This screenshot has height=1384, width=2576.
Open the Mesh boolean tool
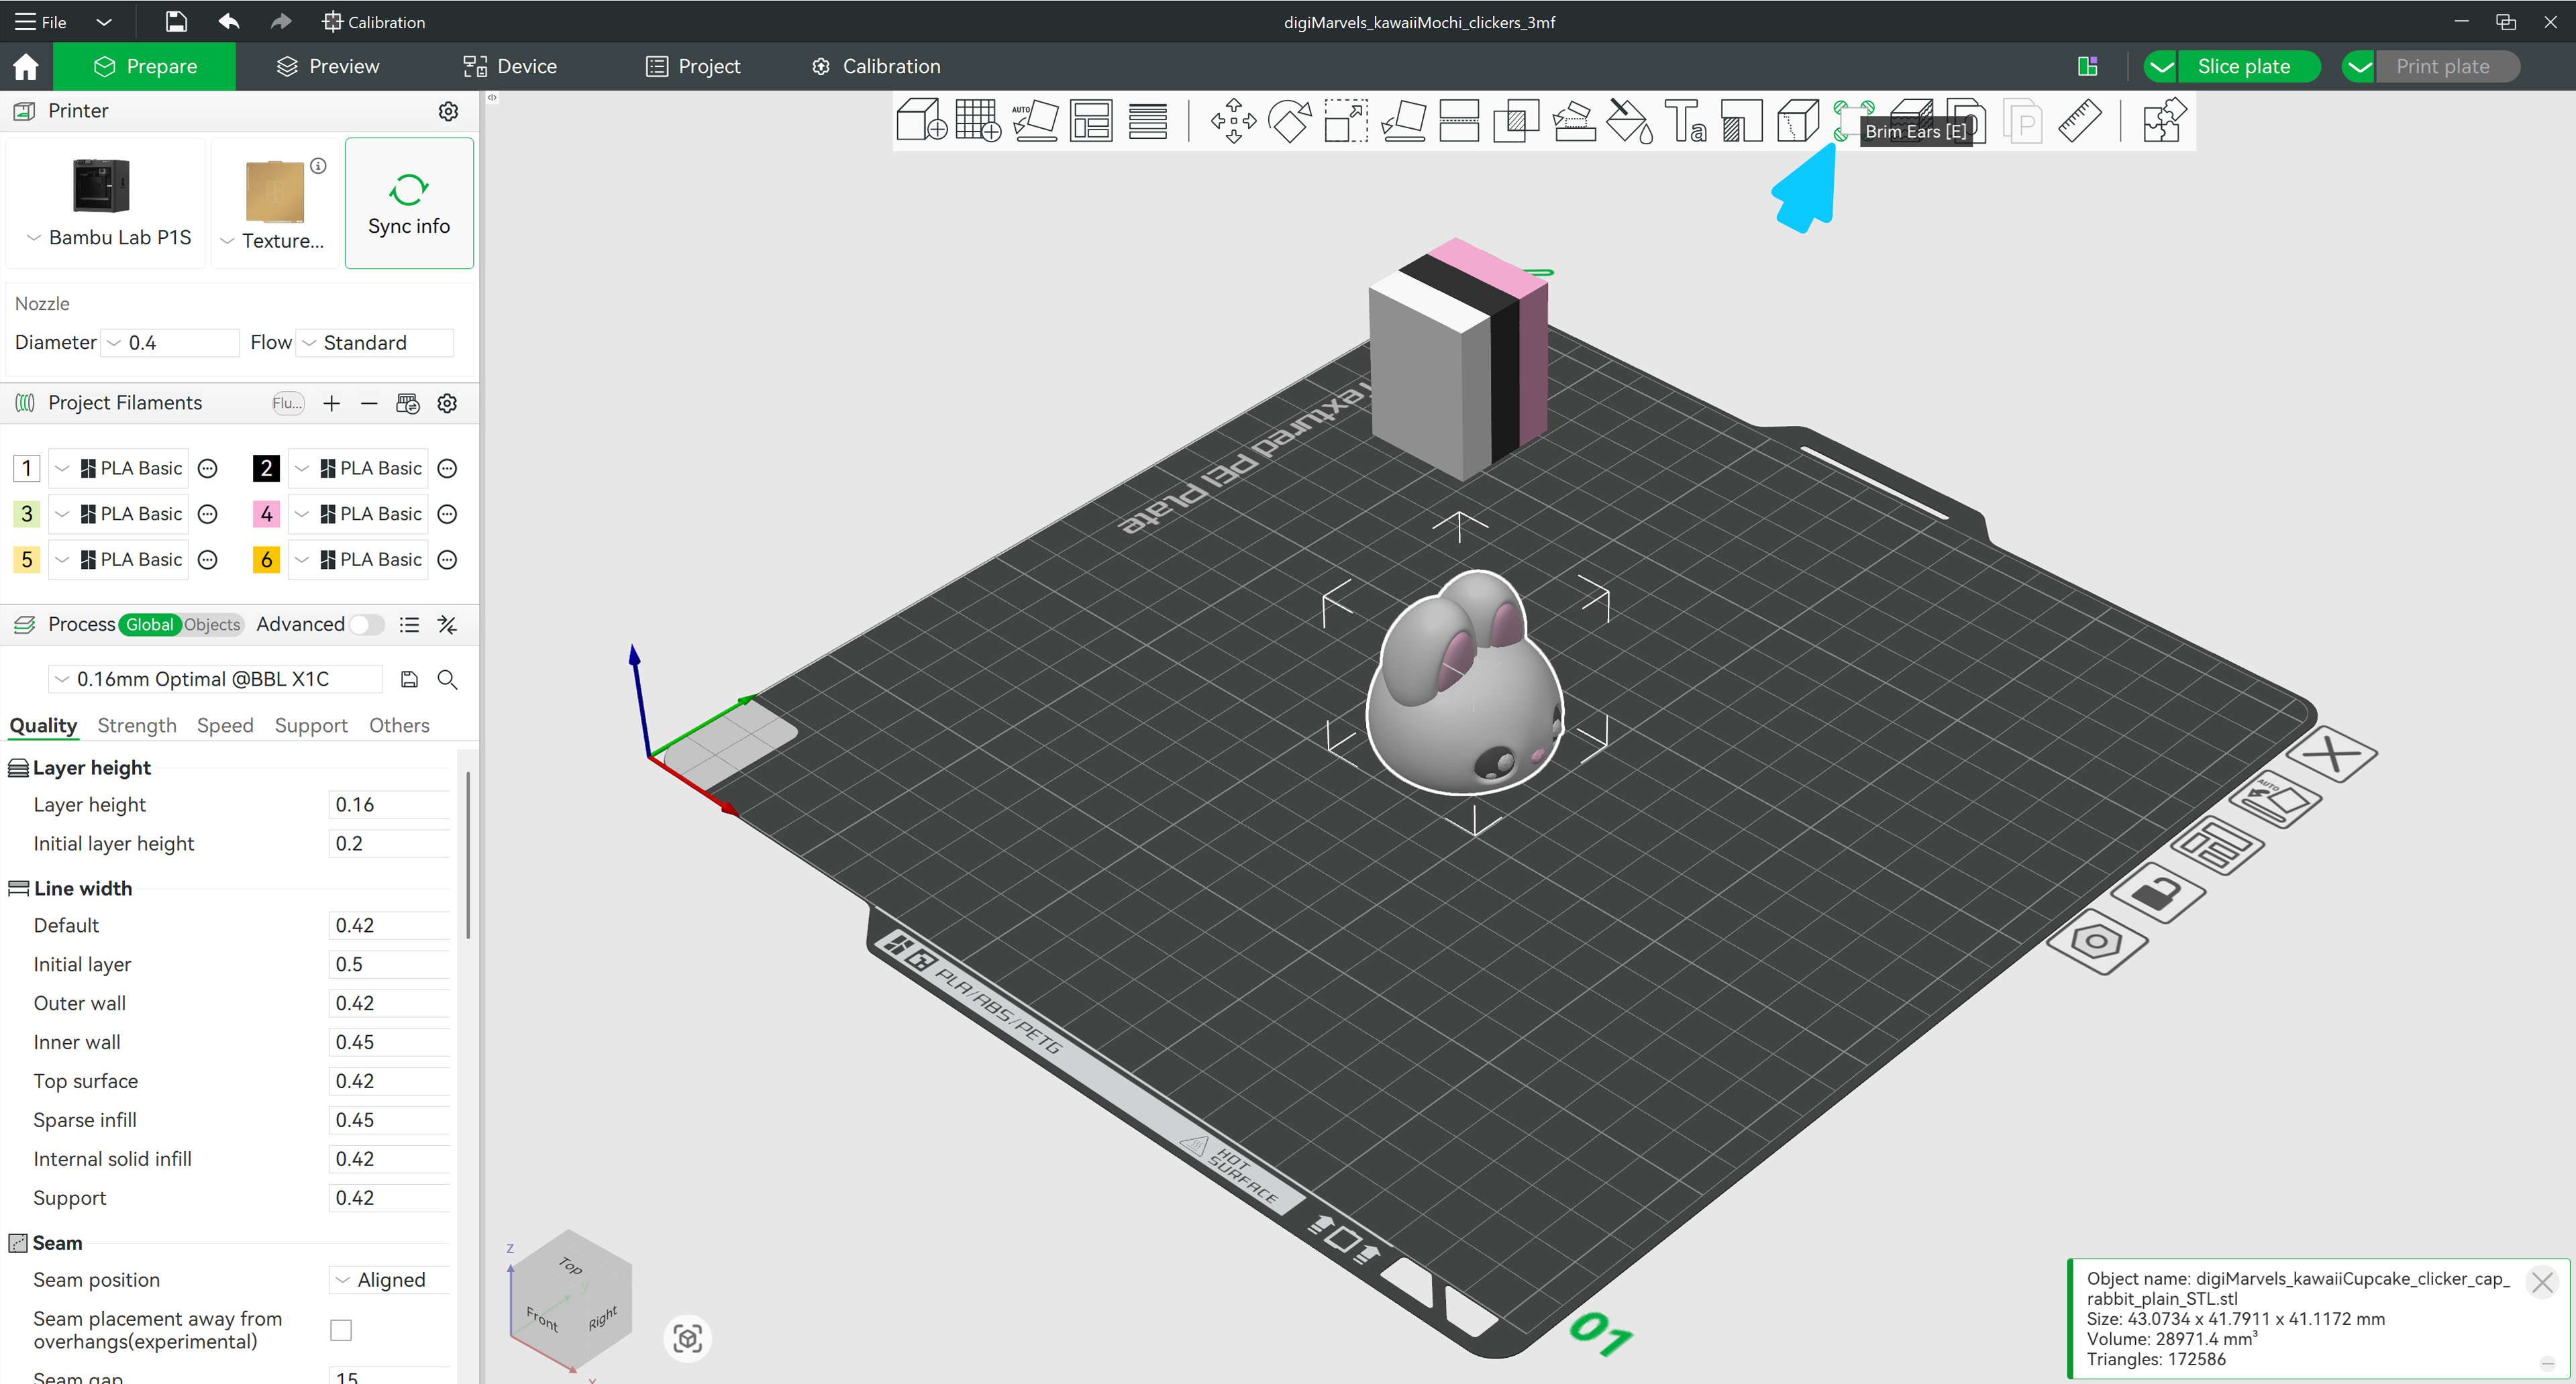click(1516, 120)
